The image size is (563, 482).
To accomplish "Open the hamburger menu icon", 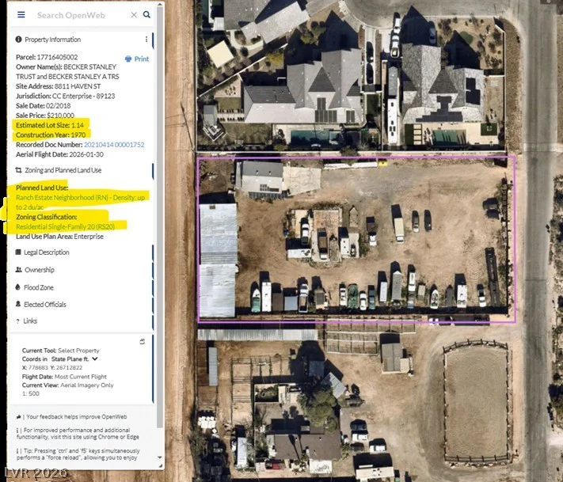I will pos(21,15).
